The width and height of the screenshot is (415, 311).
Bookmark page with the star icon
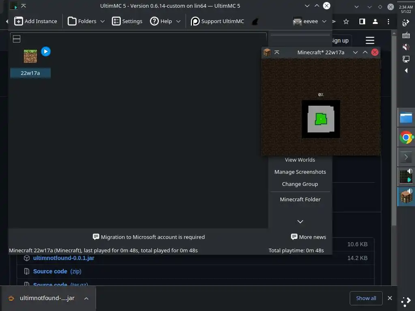click(x=346, y=21)
